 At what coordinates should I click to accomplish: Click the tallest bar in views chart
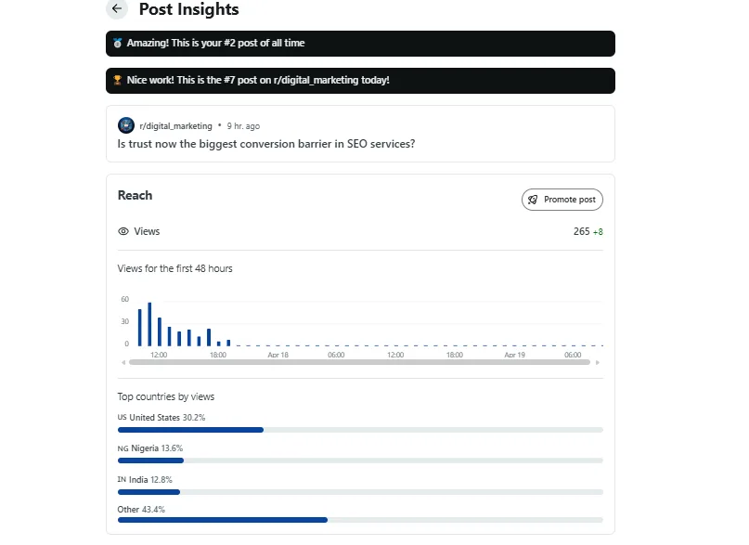pyautogui.click(x=149, y=323)
